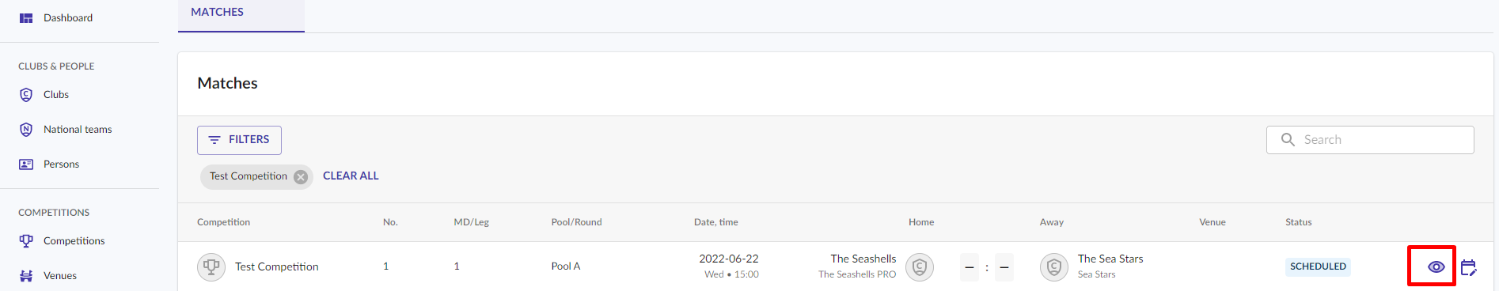1499x291 pixels.
Task: Click CLEAR ALL filters link
Action: [351, 176]
